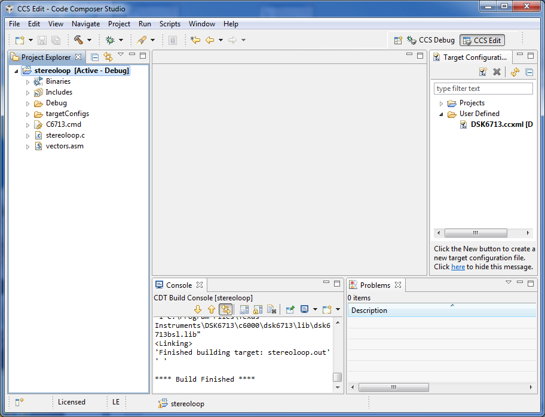Screen dimensions: 545x417
Task: Open the Edit menu
Action: (x=34, y=24)
